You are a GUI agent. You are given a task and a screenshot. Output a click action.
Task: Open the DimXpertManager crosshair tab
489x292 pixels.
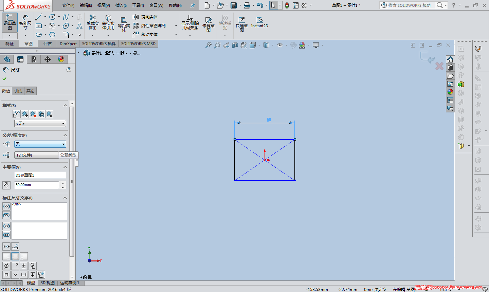click(x=48, y=59)
